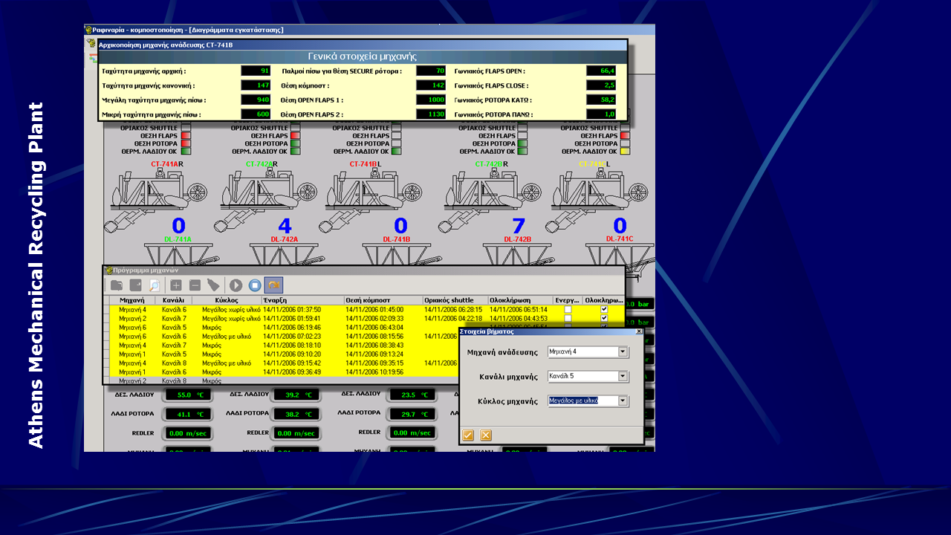Click the Μηχανή column header
951x535 pixels.
click(132, 300)
